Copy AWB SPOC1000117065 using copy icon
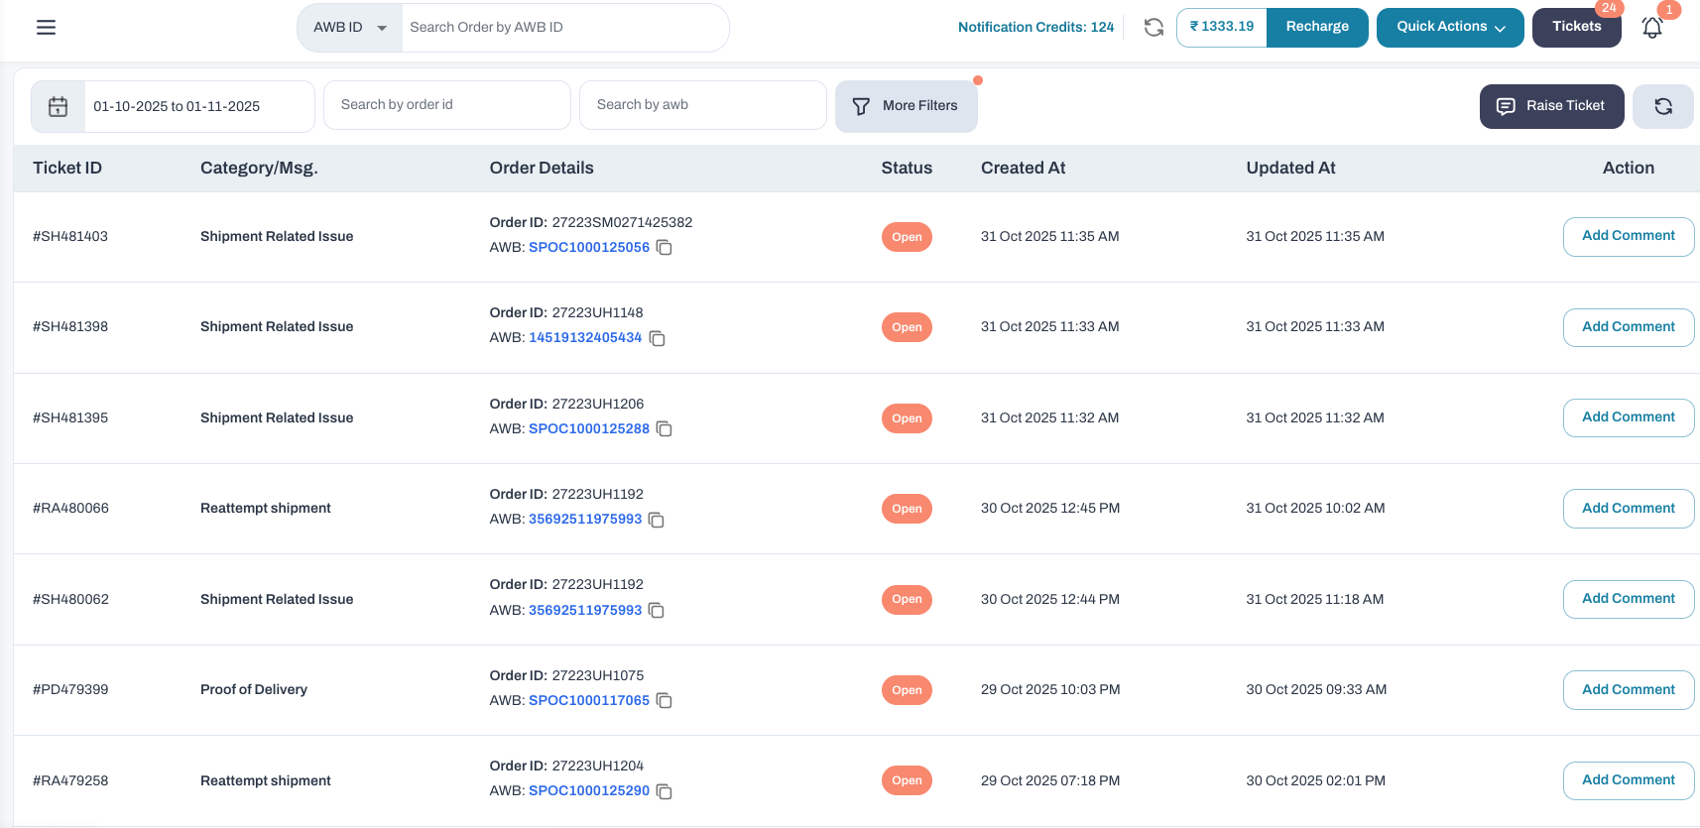Image resolution: width=1700 pixels, height=828 pixels. tap(665, 701)
